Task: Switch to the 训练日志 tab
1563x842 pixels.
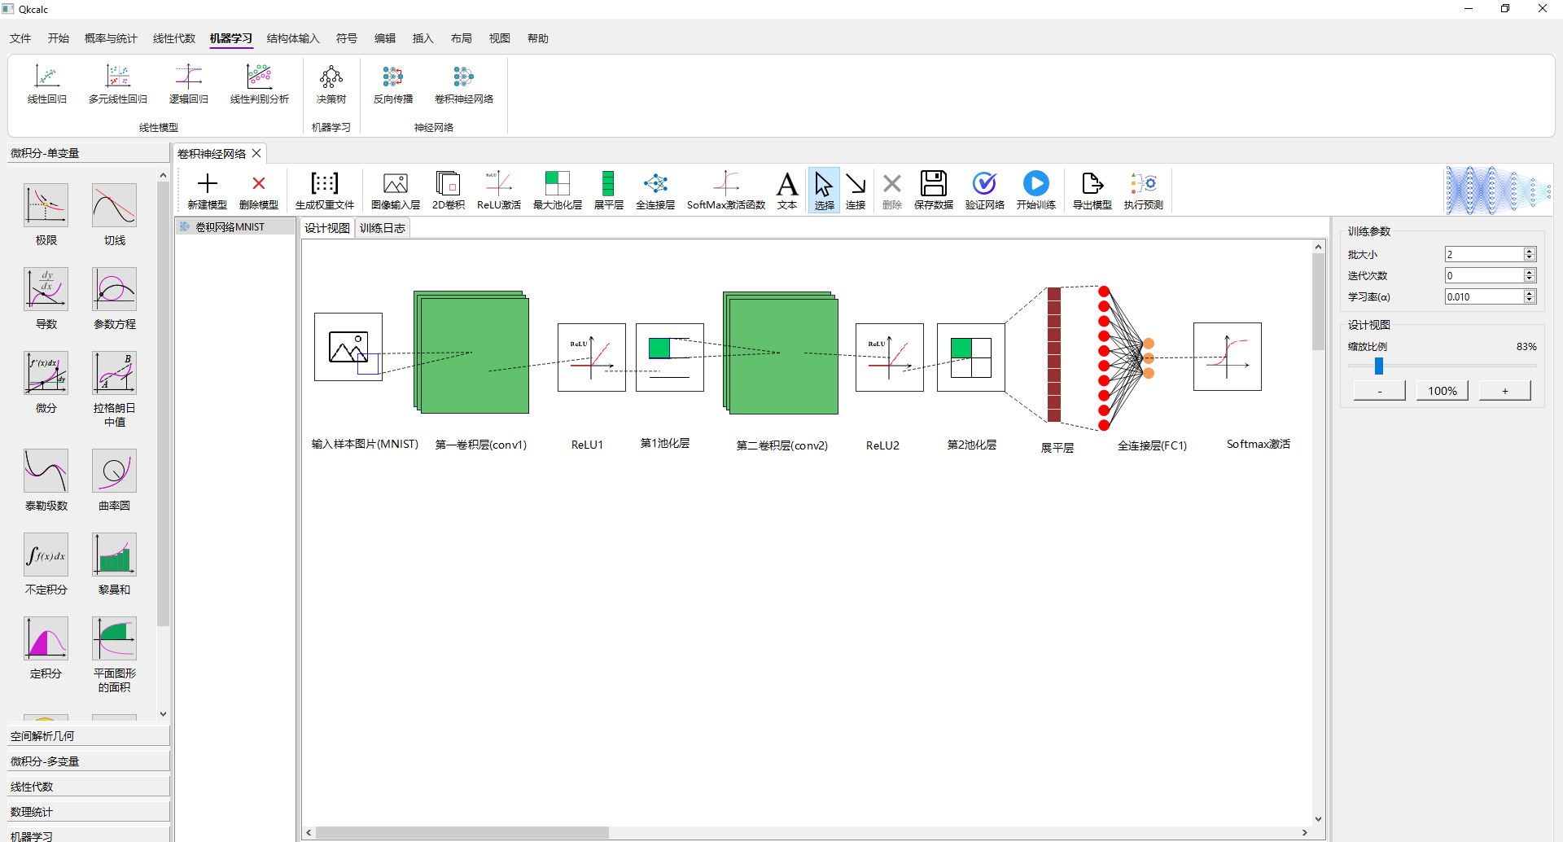Action: tap(383, 228)
